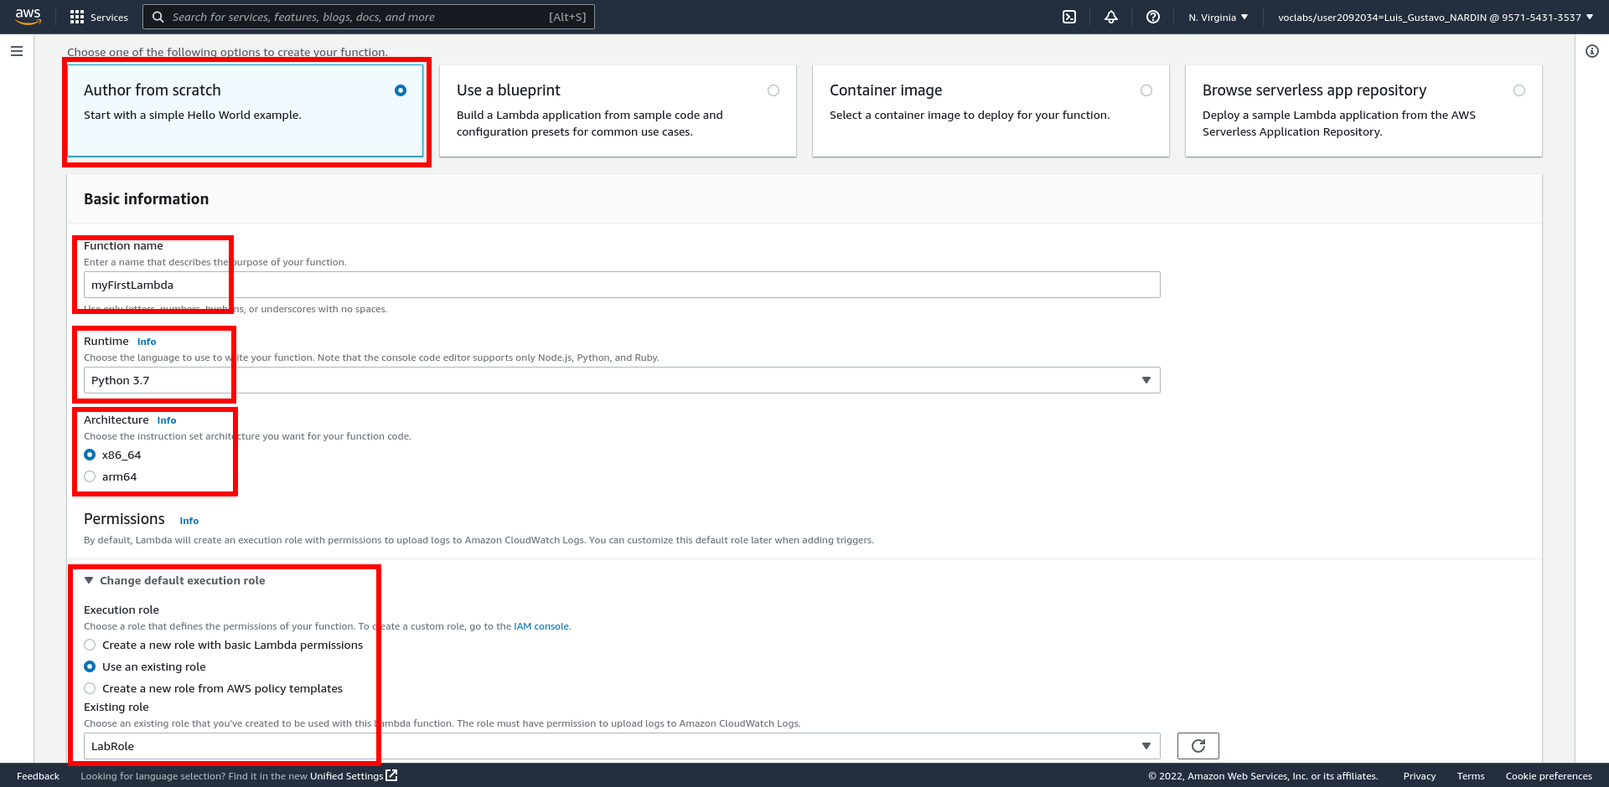This screenshot has width=1609, height=787.
Task: Open the notifications bell
Action: point(1111,17)
